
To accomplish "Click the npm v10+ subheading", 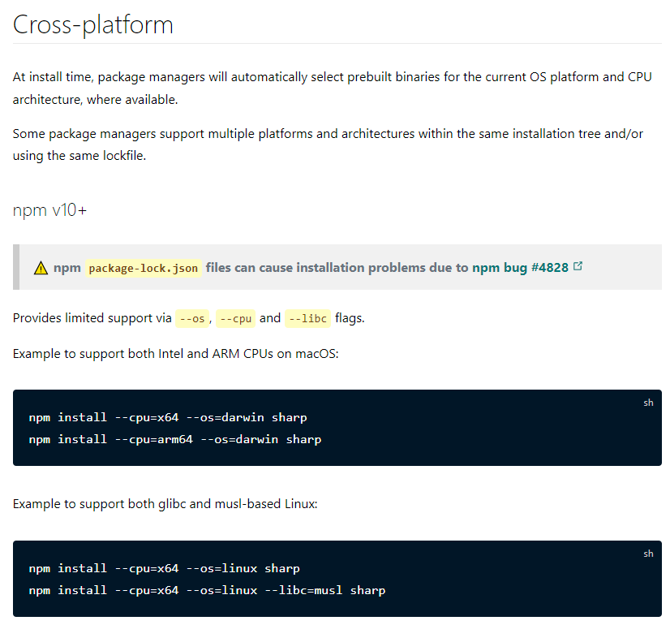I will [49, 210].
